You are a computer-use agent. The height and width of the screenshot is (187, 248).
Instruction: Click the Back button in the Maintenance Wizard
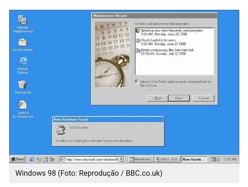[157, 98]
